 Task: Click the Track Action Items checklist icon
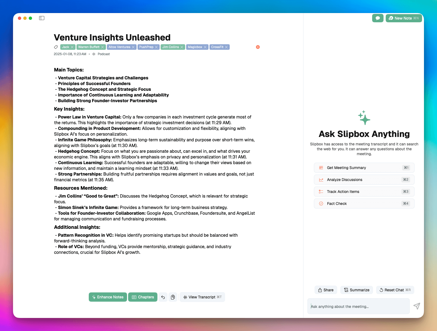tap(321, 192)
